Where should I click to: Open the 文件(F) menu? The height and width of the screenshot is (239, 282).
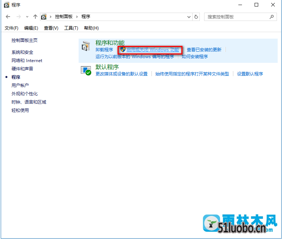pos(11,28)
